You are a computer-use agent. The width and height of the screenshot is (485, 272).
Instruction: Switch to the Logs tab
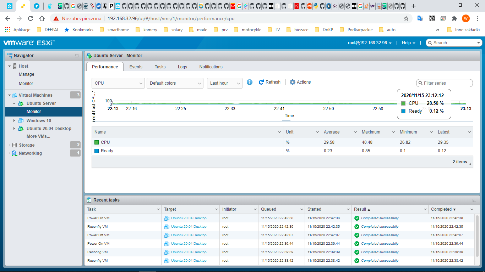(182, 67)
